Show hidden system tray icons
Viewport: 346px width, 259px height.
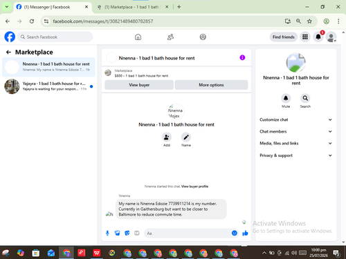click(264, 253)
